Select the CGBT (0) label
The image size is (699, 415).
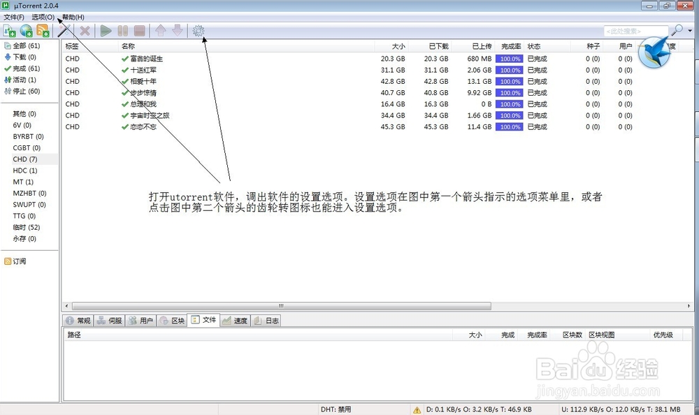click(x=27, y=148)
